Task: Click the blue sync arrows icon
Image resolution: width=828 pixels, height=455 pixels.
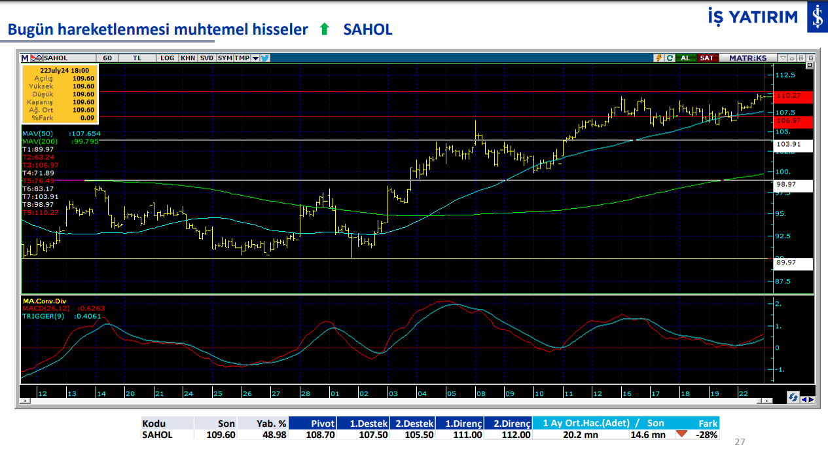Action: coord(793,397)
